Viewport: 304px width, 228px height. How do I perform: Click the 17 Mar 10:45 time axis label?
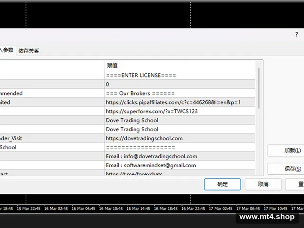coord(275,209)
